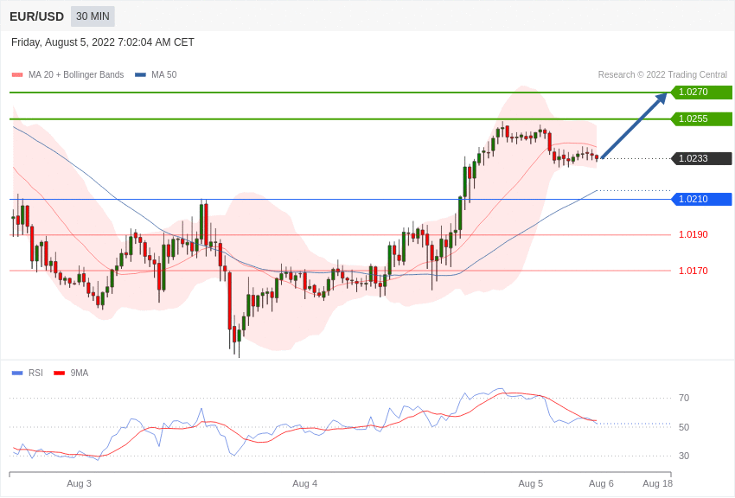Click the Aug 5 date axis label
Viewport: 735px width, 498px height.
[x=531, y=483]
